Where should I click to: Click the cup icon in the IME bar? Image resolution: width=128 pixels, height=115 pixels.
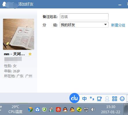click(x=99, y=99)
